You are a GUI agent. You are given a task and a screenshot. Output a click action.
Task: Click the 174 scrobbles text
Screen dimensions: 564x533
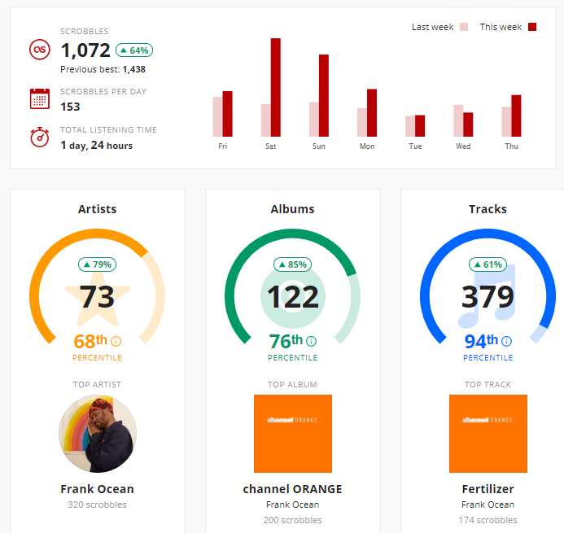point(487,520)
